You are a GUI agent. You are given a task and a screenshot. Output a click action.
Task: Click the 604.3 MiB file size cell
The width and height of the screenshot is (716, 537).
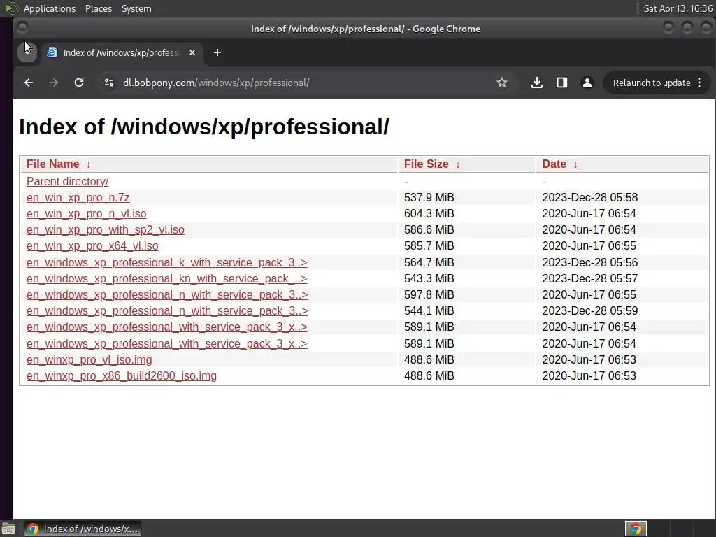[x=429, y=214]
